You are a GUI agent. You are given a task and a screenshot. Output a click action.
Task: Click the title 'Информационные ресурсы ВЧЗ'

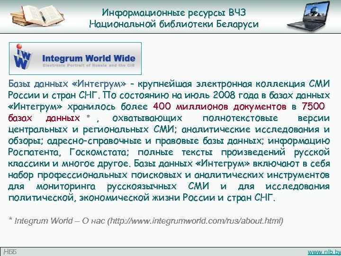174,13
